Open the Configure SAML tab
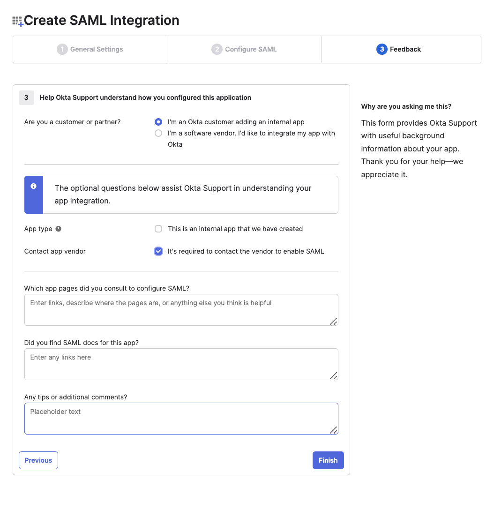This screenshot has height=525, width=494. click(x=244, y=49)
